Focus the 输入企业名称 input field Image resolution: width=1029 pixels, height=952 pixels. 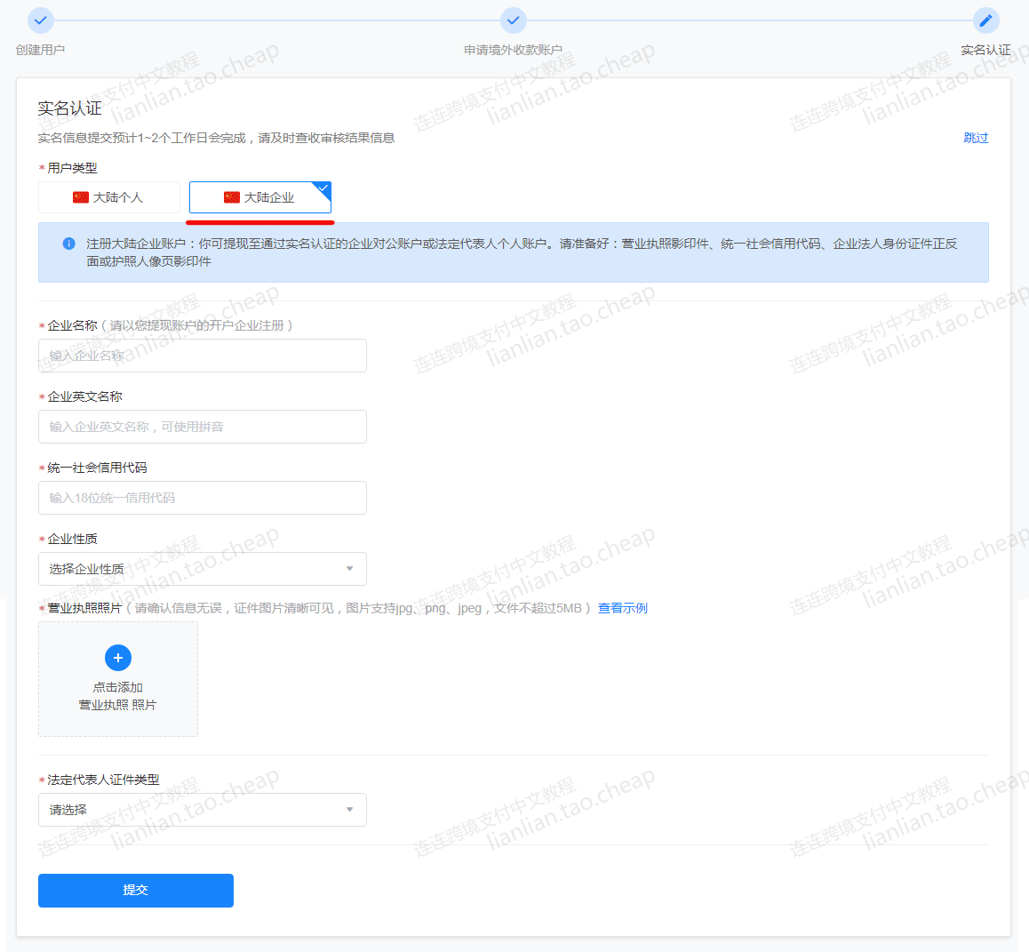point(202,356)
